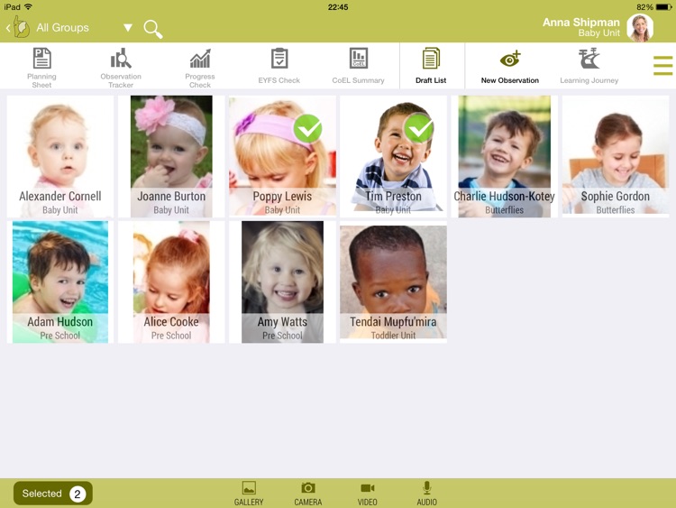Open the Learning Journey icon
This screenshot has height=508, width=676.
tap(589, 60)
